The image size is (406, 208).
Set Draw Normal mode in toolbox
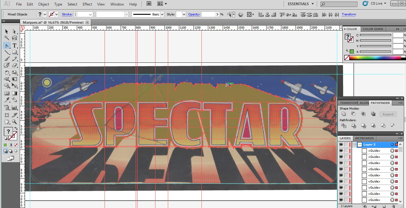[x=6, y=151]
